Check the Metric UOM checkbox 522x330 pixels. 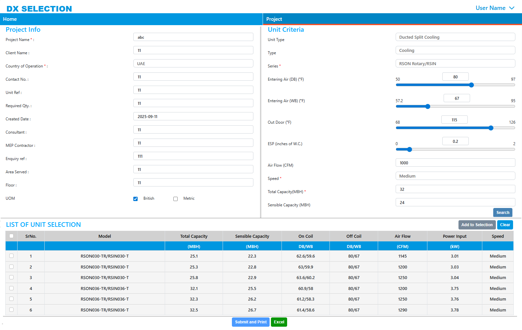pos(175,199)
